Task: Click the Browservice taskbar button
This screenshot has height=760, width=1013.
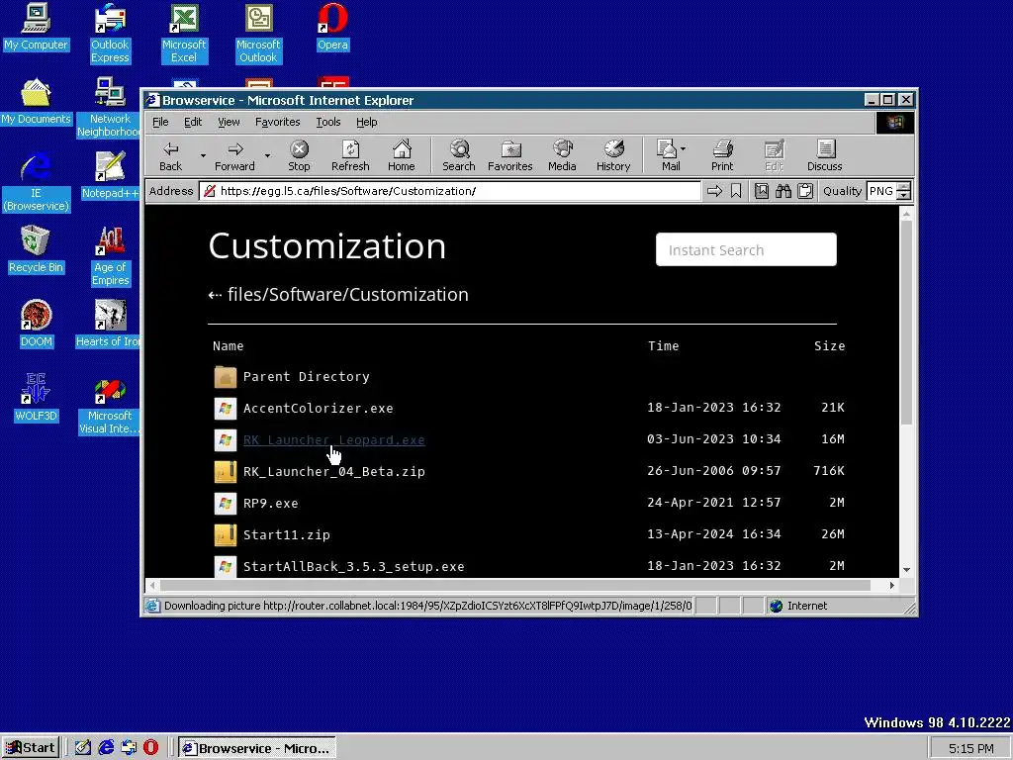Action: click(256, 748)
